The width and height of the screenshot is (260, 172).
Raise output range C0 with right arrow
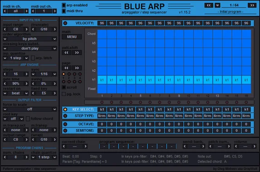pyautogui.click(x=26, y=139)
